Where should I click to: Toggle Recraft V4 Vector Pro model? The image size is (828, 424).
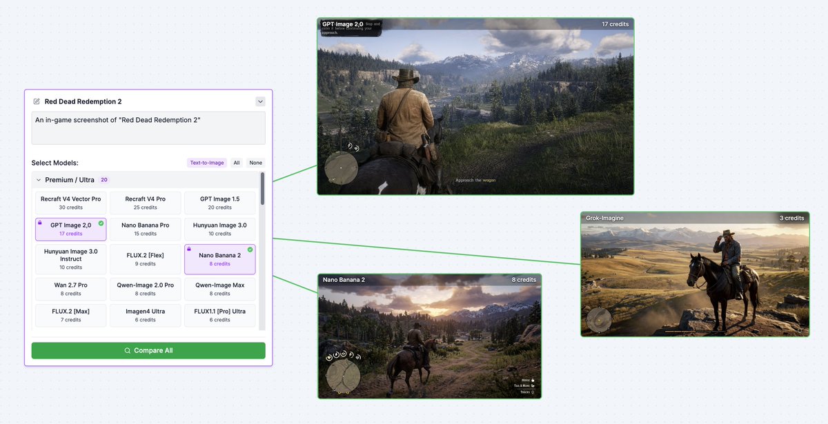pyautogui.click(x=70, y=203)
